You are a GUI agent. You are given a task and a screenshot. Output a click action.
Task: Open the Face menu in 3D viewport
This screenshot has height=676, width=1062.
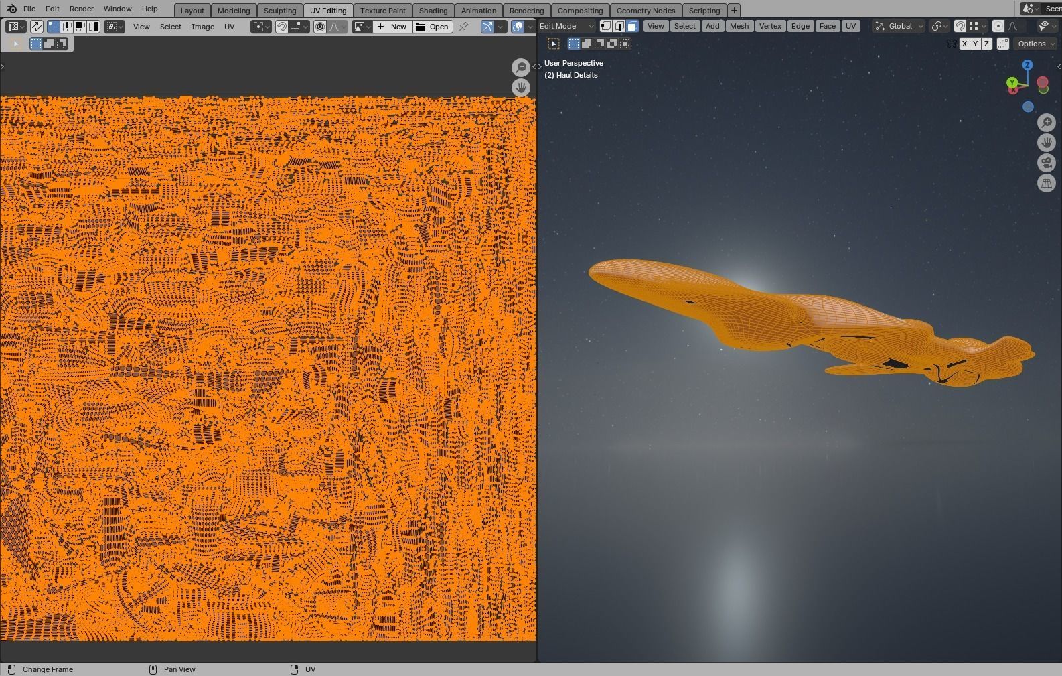click(828, 26)
